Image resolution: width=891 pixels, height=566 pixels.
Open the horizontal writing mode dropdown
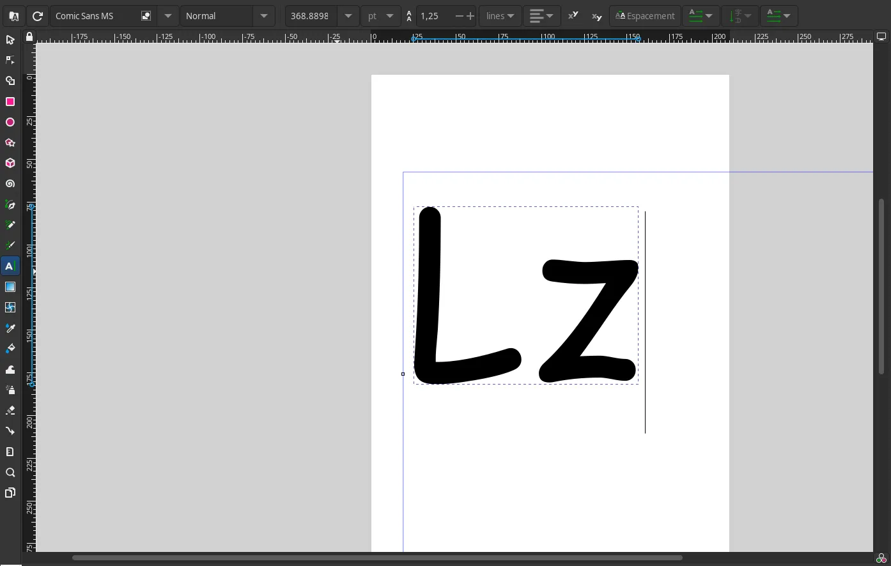point(701,16)
